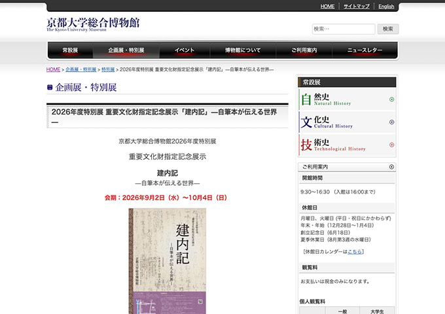Click the 建内記 exhibition poster image
This screenshot has width=445, height=314.
[x=168, y=261]
